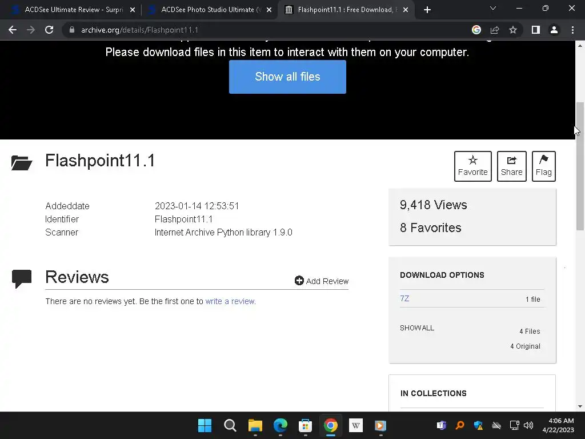Click the scrollbar down arrow
Image resolution: width=585 pixels, height=439 pixels.
pos(580,406)
